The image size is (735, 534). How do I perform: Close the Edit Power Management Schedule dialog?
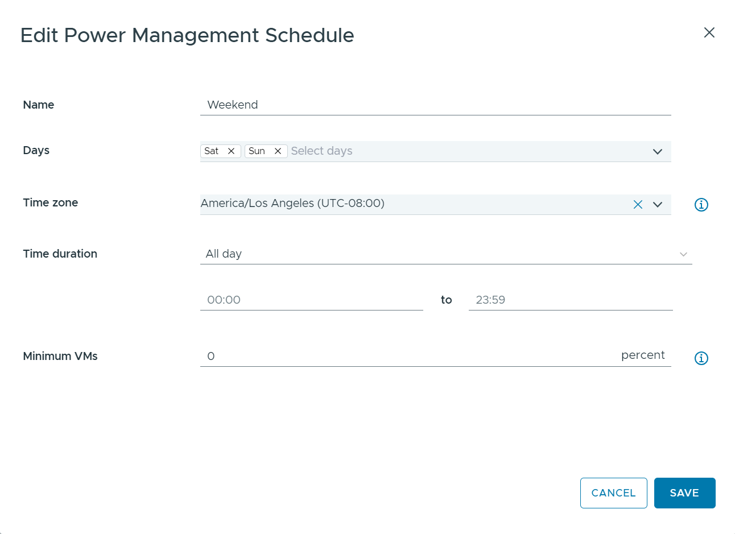pyautogui.click(x=709, y=32)
